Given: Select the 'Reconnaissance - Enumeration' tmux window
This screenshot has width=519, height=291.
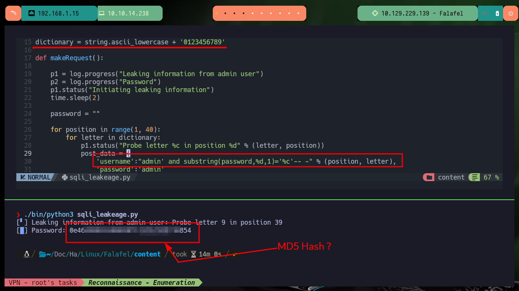Looking at the screenshot, I should click(x=141, y=283).
